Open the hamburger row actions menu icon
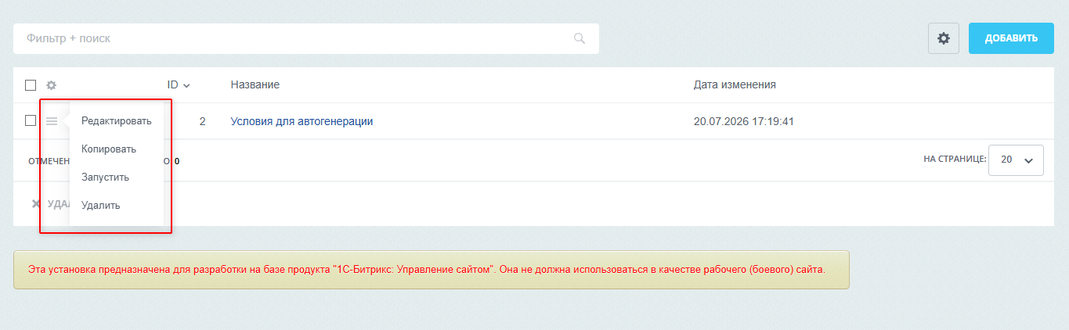The height and width of the screenshot is (330, 1069). (52, 121)
